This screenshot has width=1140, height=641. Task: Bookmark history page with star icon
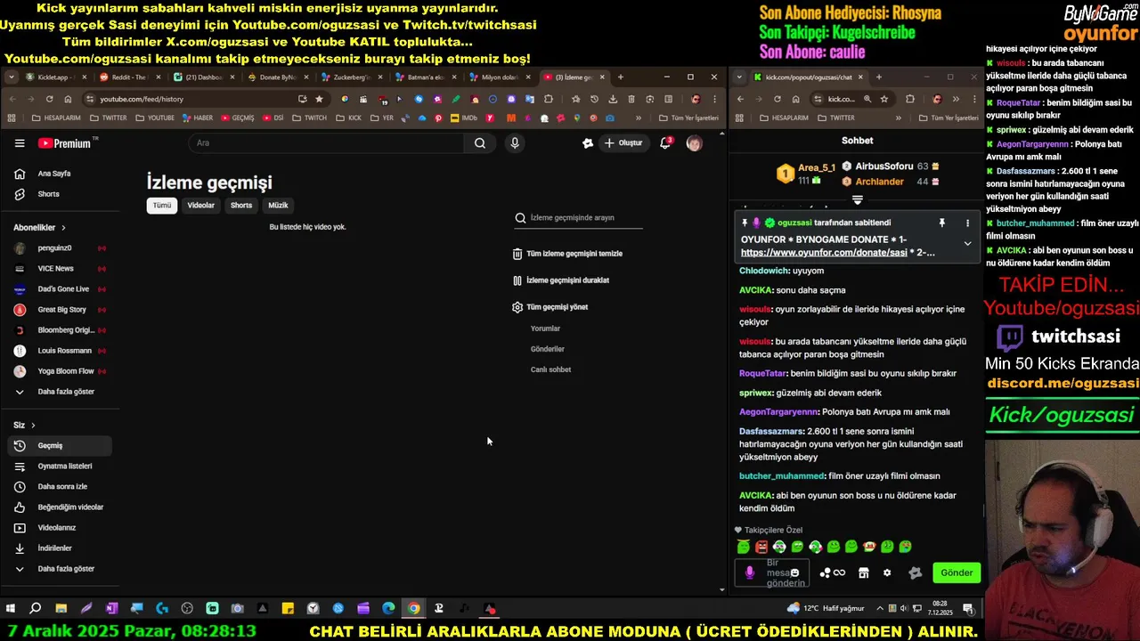point(319,99)
